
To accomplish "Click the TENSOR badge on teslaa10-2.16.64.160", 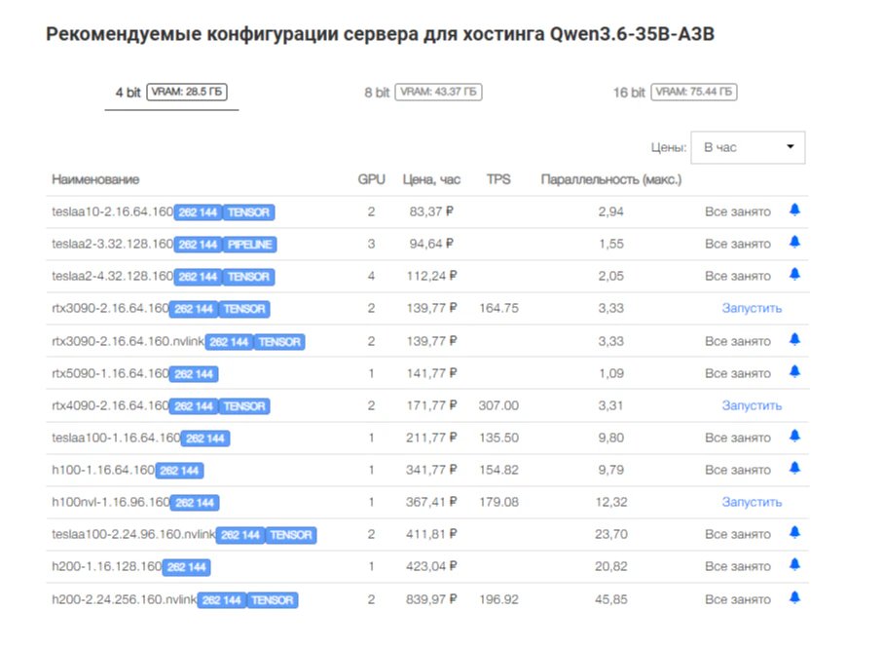I will pyautogui.click(x=249, y=212).
